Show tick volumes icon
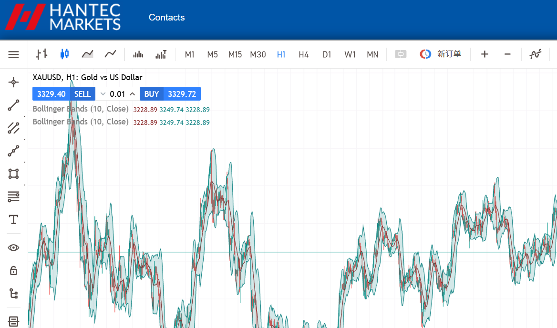Viewport: 557px width, 328px height. point(138,54)
